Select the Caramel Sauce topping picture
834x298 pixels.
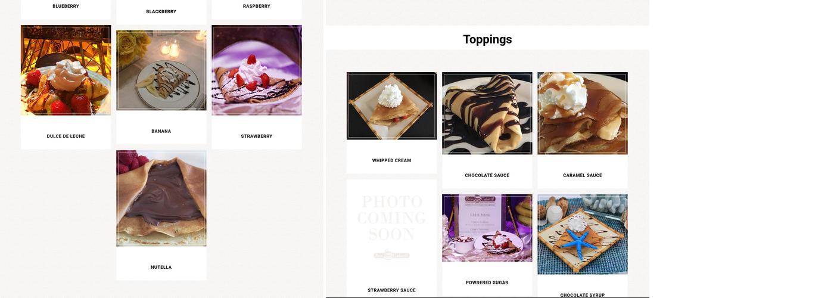pyautogui.click(x=583, y=113)
